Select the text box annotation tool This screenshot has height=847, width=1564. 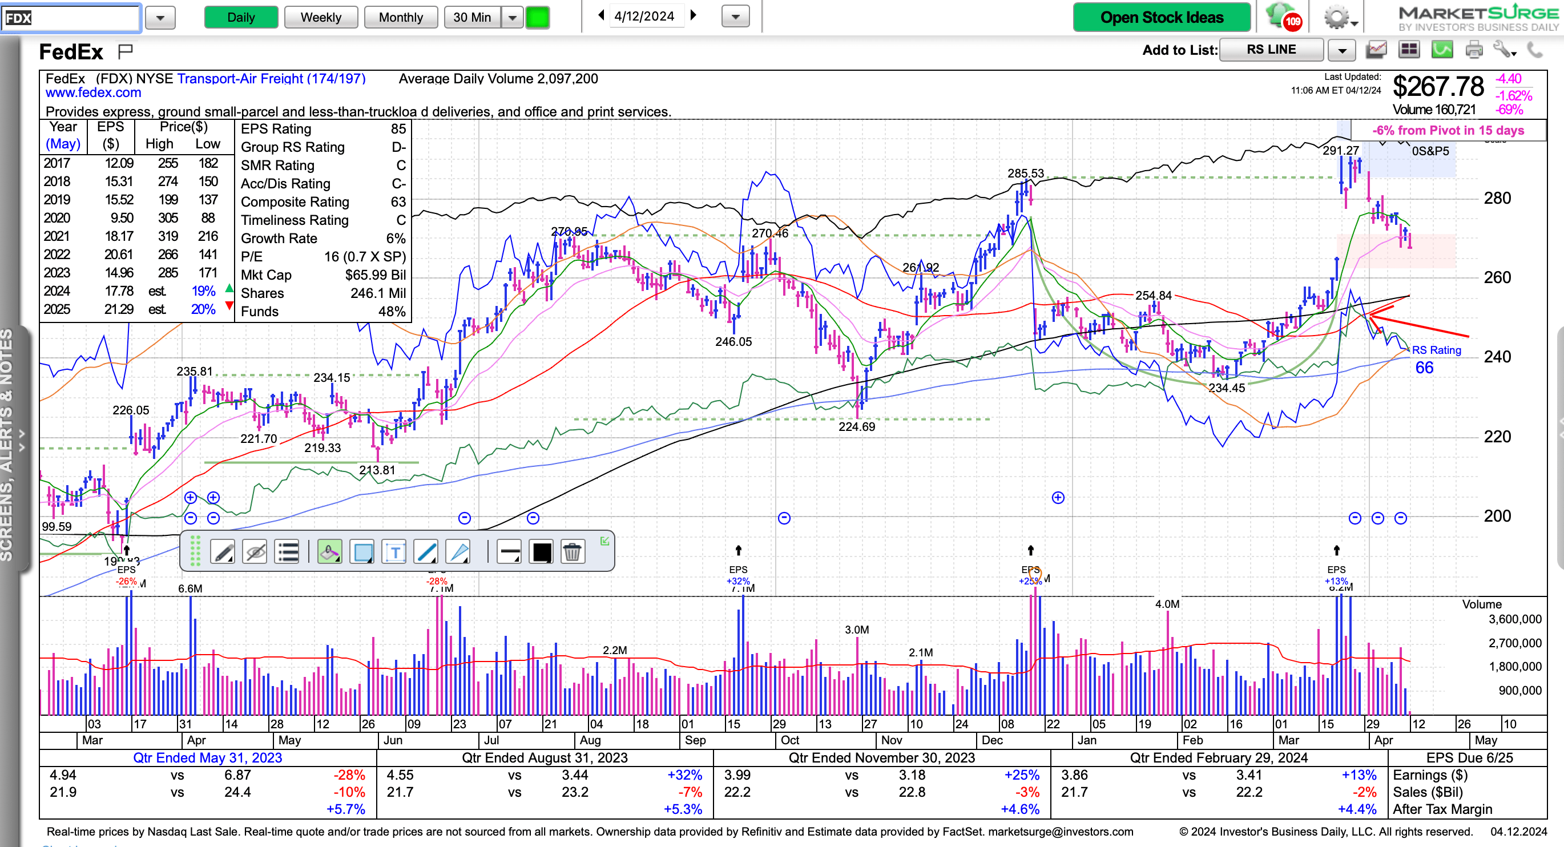point(394,552)
